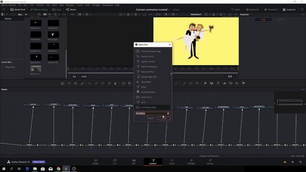306x172 pixels.
Task: Select the Master bin in the media pool
Action: 8,19
